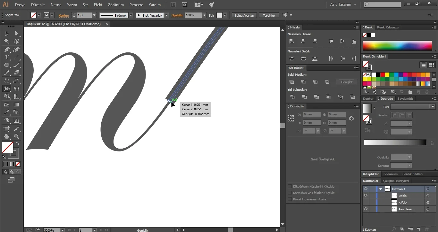Show the hidden second <Yol> sublayer
The width and height of the screenshot is (438, 232).
pos(366,202)
